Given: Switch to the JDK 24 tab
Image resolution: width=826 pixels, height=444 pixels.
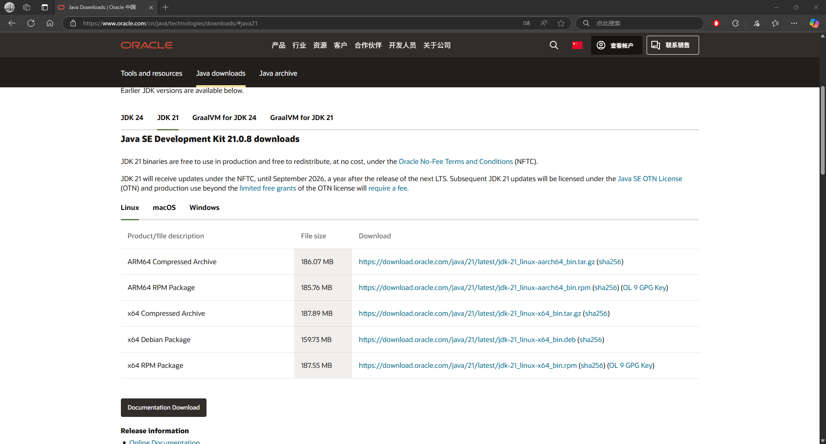Looking at the screenshot, I should [132, 118].
